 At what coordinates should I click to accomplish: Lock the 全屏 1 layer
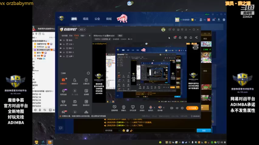64,56
